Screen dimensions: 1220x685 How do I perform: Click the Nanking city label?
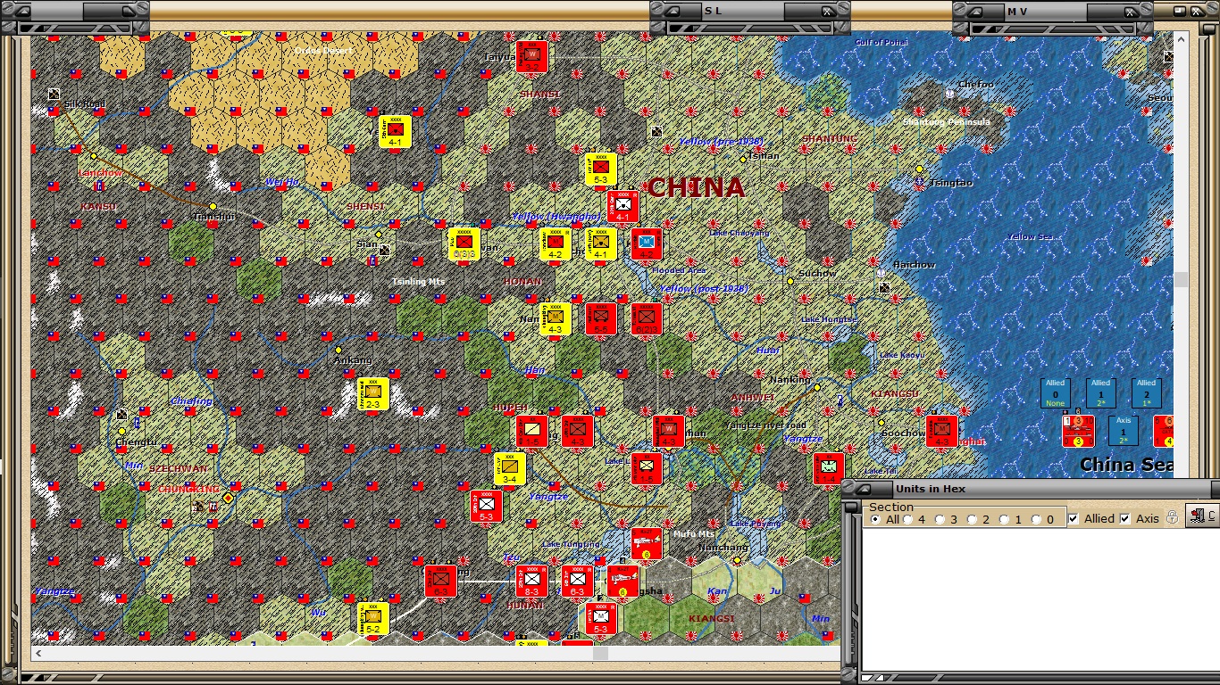click(x=790, y=379)
